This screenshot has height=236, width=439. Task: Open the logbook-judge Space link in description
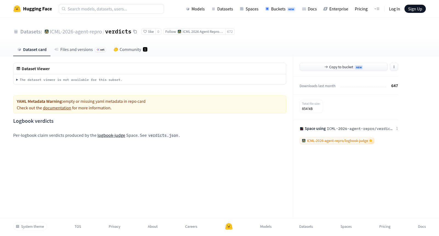(x=111, y=135)
